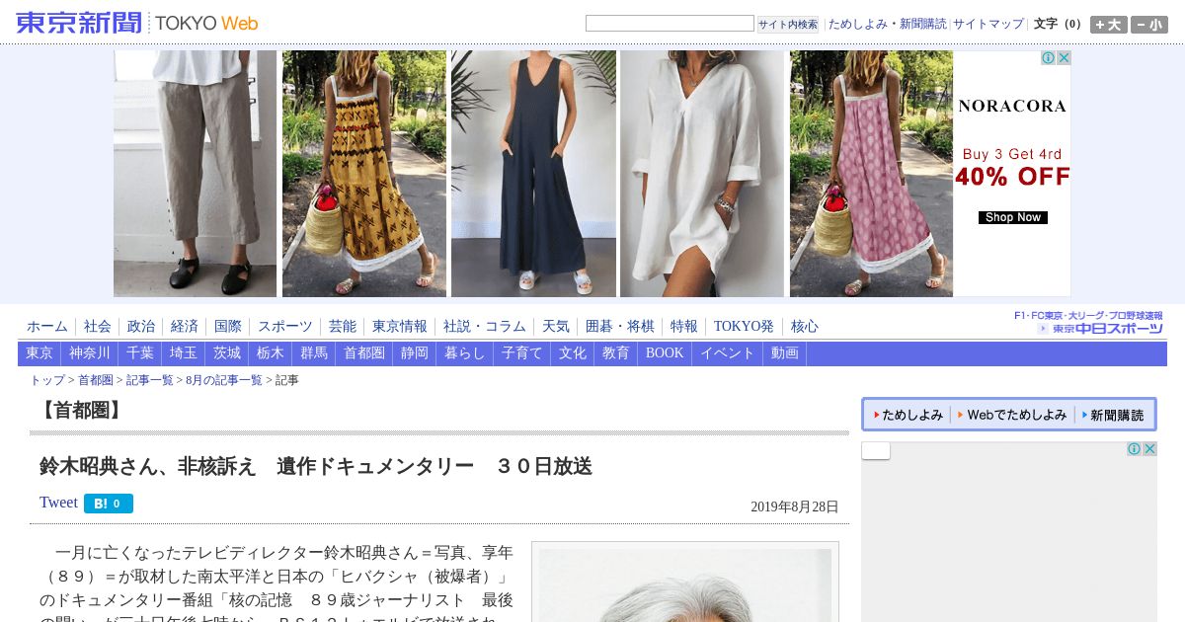Select the 千葉 region tab
Image resolution: width=1185 pixels, height=622 pixels.
tap(140, 353)
